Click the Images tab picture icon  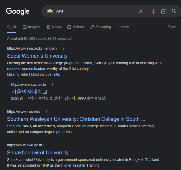click(25, 27)
